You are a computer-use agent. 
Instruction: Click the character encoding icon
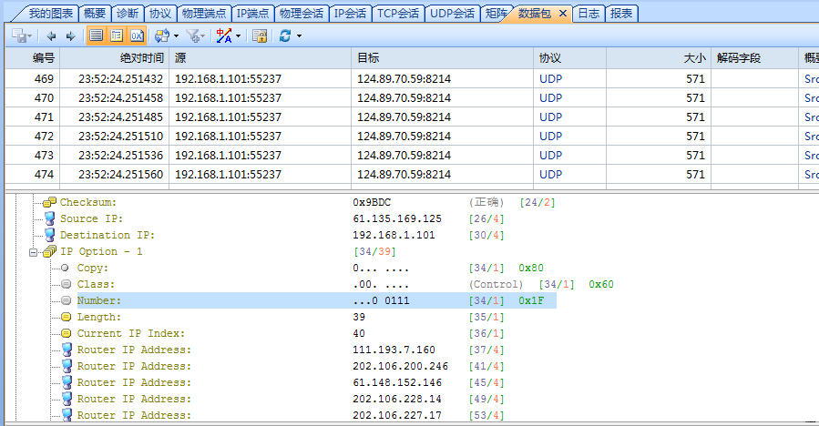coord(223,36)
